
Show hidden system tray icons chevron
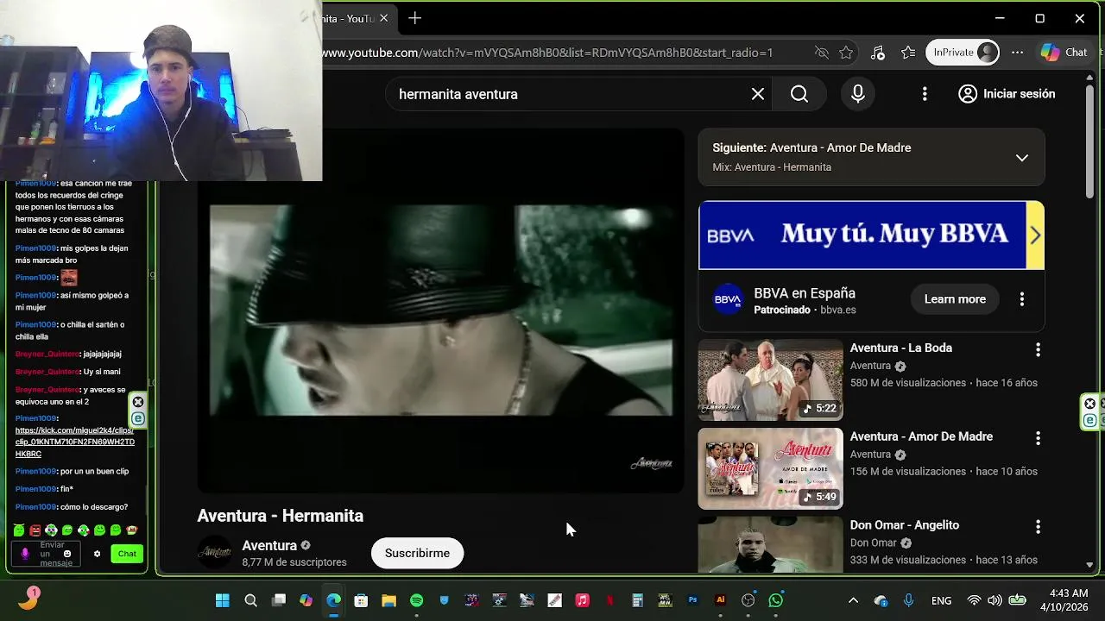coord(853,600)
